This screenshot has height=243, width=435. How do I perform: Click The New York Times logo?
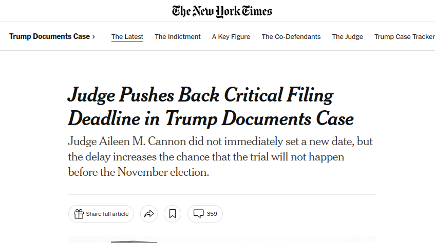(222, 11)
